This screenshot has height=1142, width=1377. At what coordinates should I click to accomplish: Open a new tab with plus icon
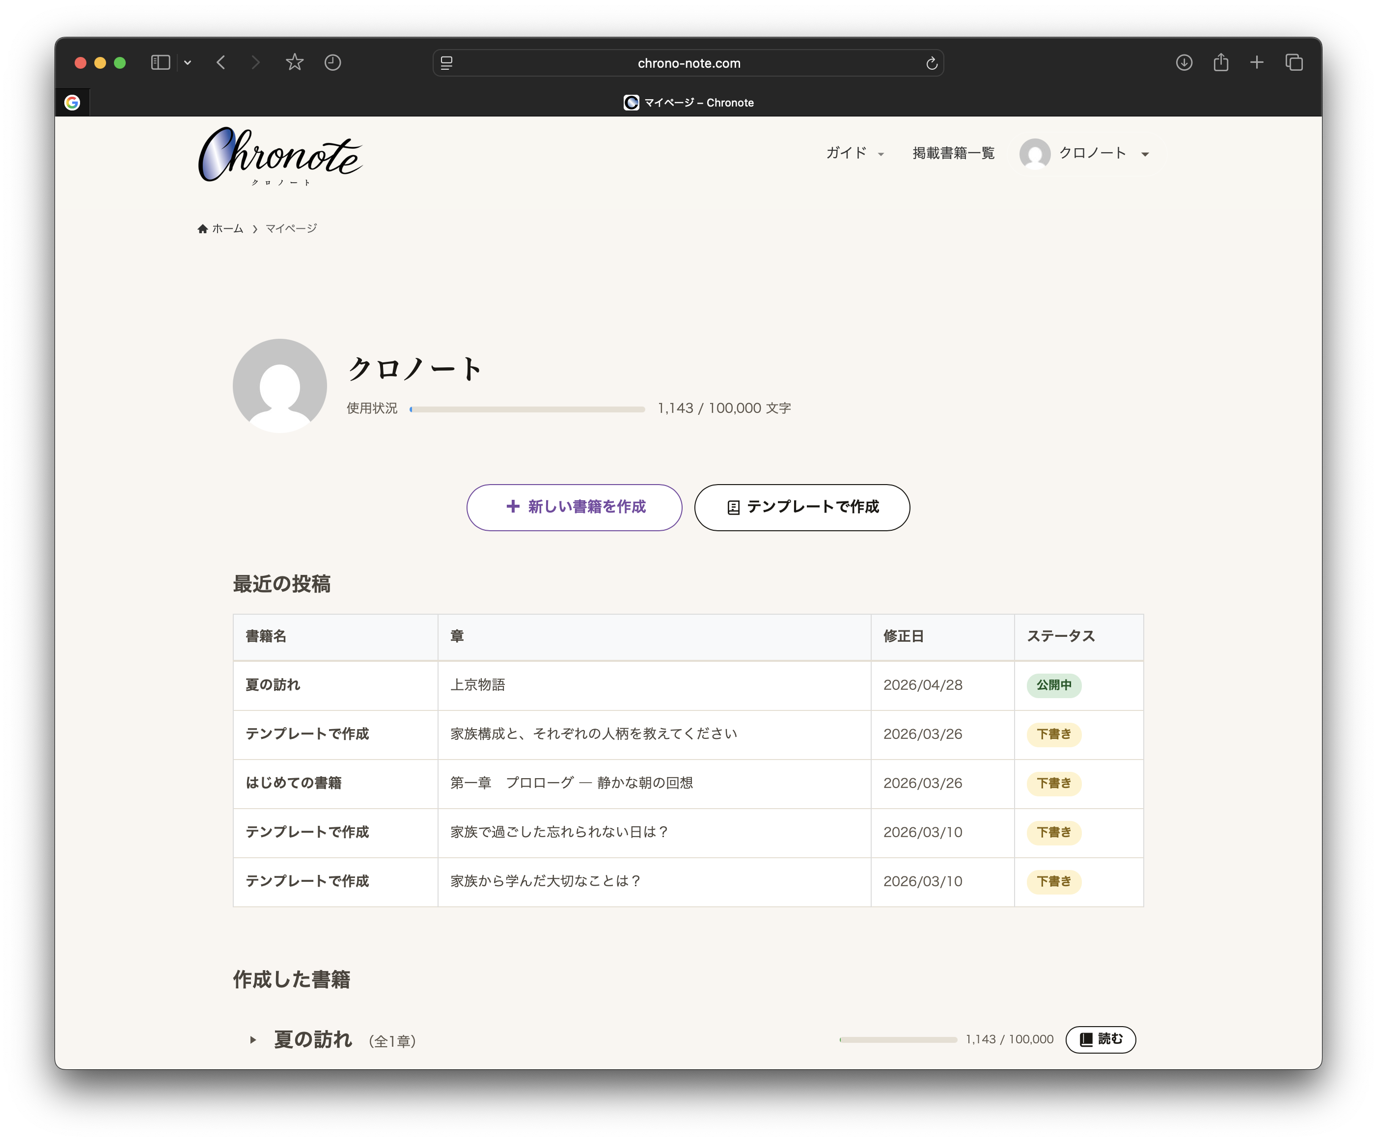pos(1257,63)
